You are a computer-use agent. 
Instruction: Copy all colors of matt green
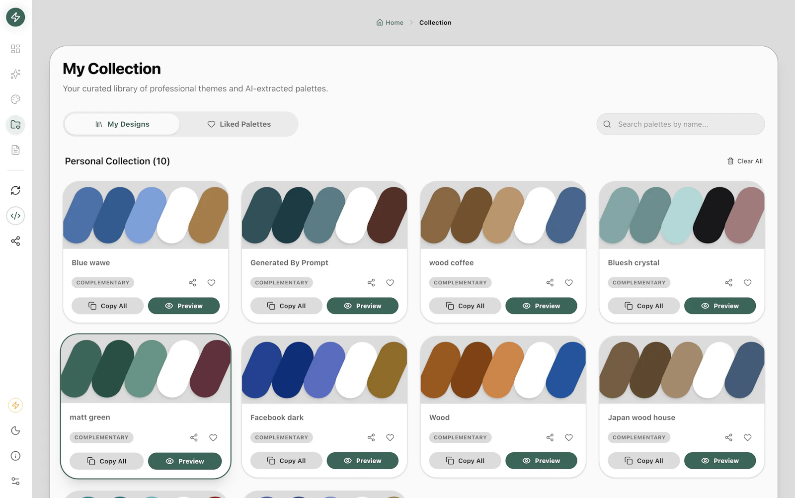(x=106, y=461)
